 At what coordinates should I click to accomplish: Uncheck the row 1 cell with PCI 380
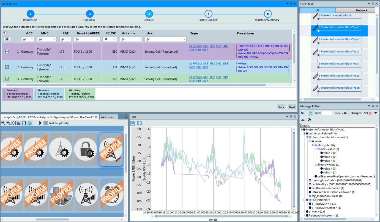coord(7,51)
